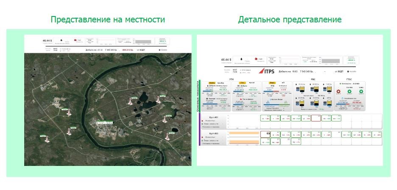This screenshot has width=397, height=190.
Task: Click the '46.44 $' price in the map view
Action: click(47, 40)
